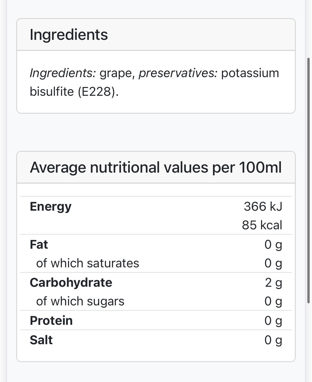Viewport: 312px width, 382px height.
Task: Click the sugars 0 g value
Action: [x=273, y=301]
